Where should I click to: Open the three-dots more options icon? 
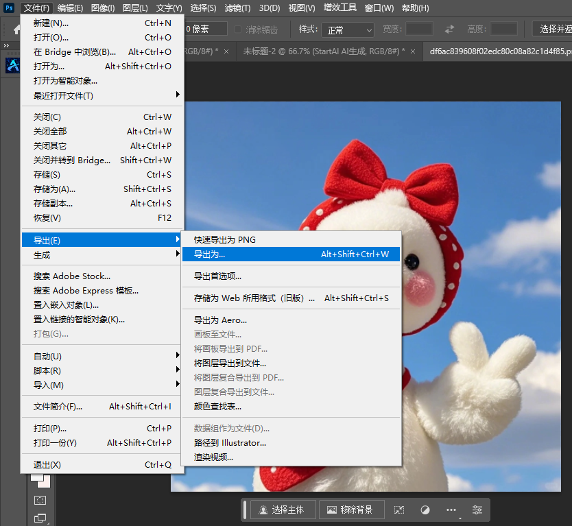pos(451,510)
